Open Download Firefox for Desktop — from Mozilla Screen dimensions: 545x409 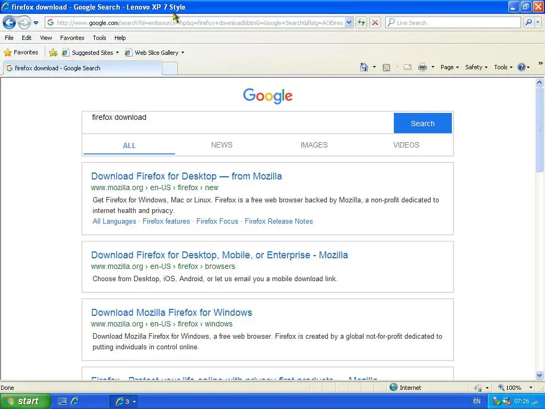(186, 176)
